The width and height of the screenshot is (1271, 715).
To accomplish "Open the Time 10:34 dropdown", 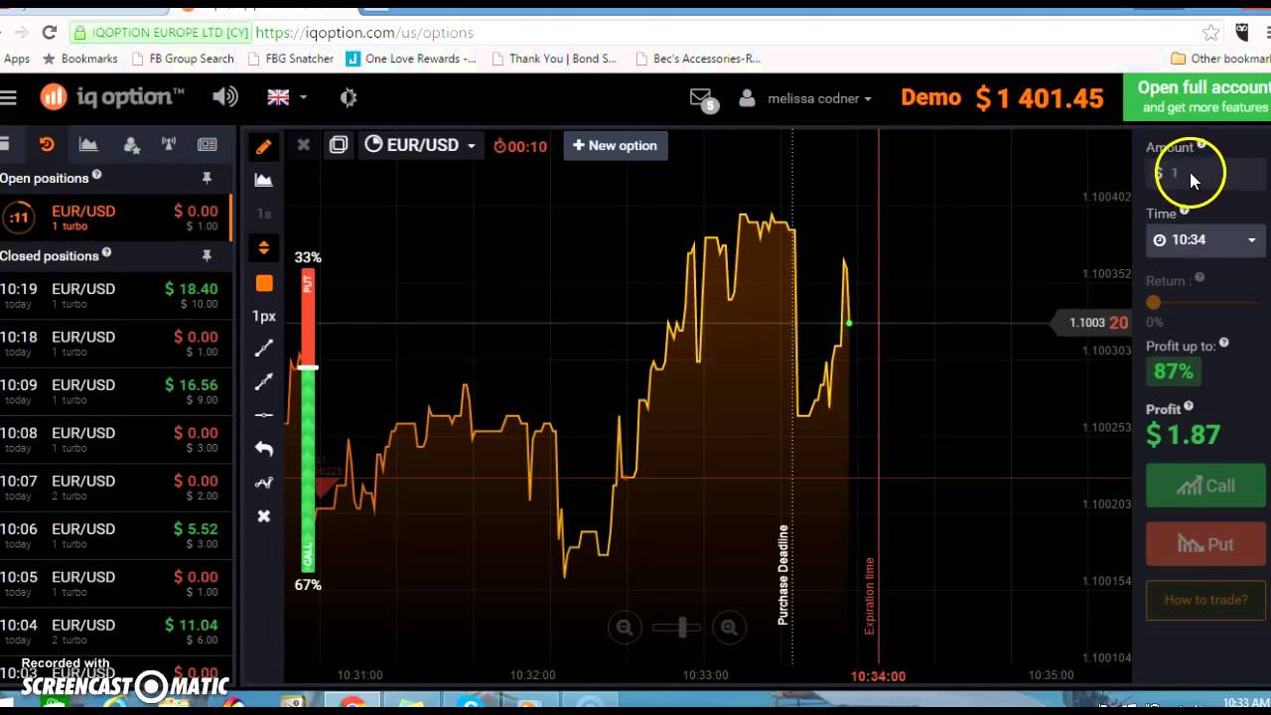I will pos(1205,239).
